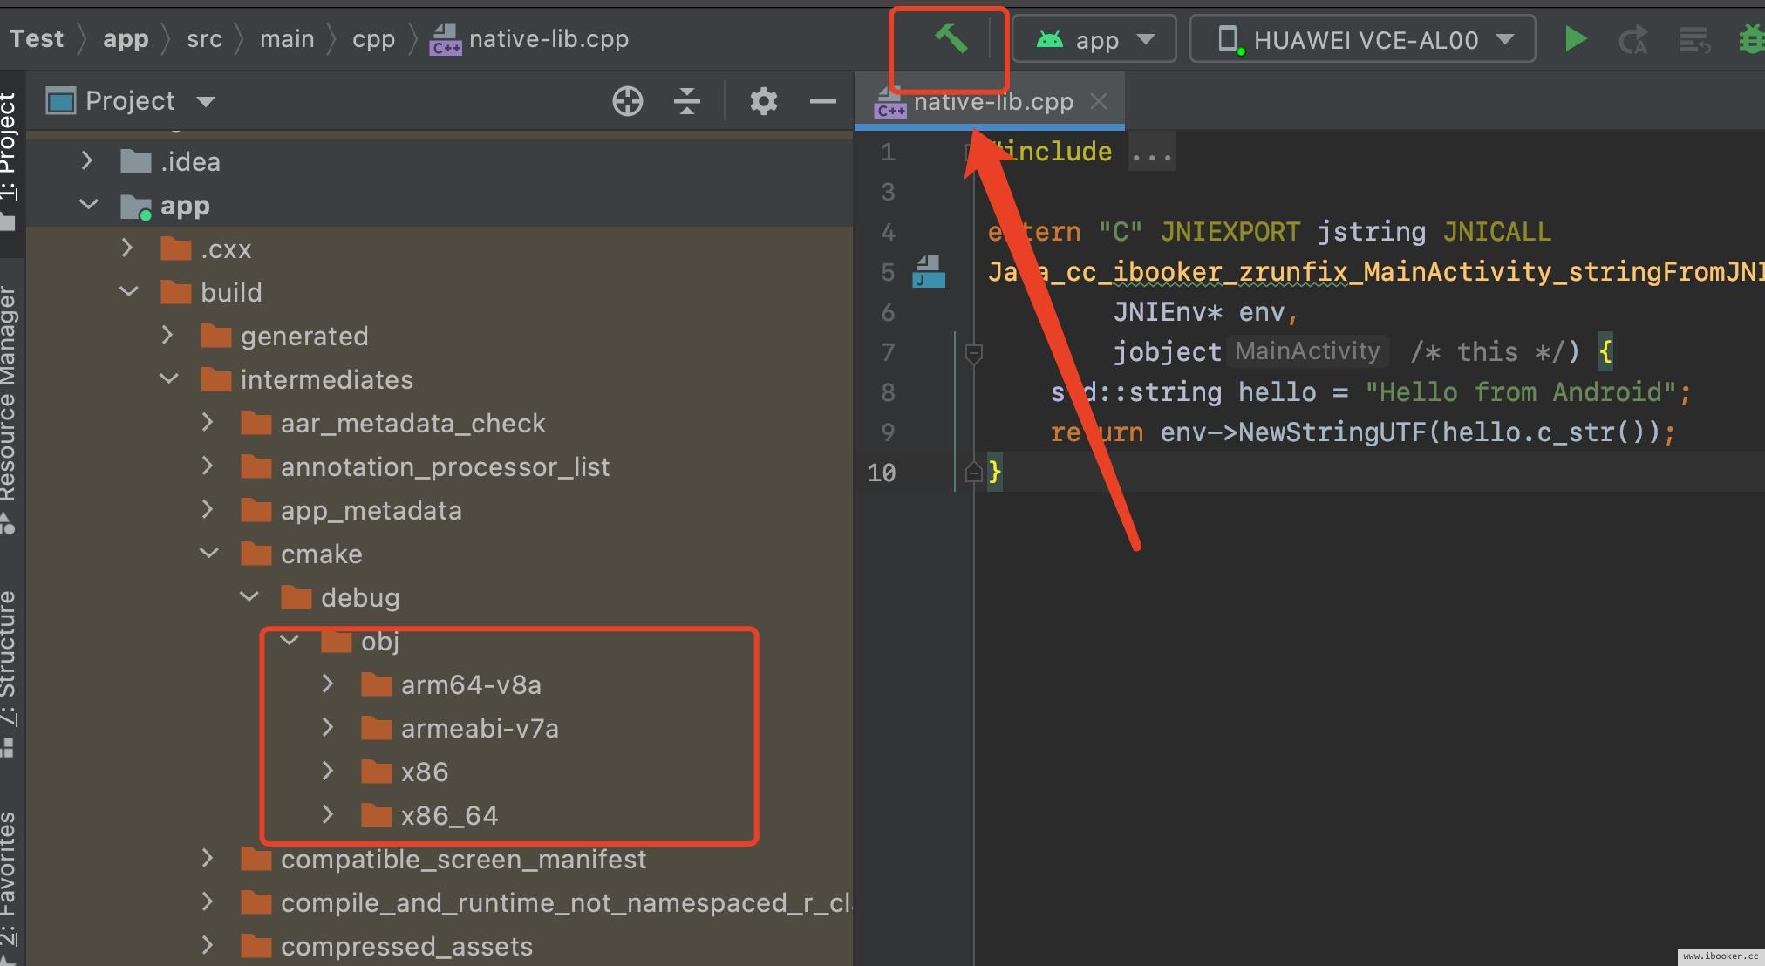This screenshot has width=1765, height=966.
Task: Start debugging with the green bug icon
Action: tap(1751, 40)
